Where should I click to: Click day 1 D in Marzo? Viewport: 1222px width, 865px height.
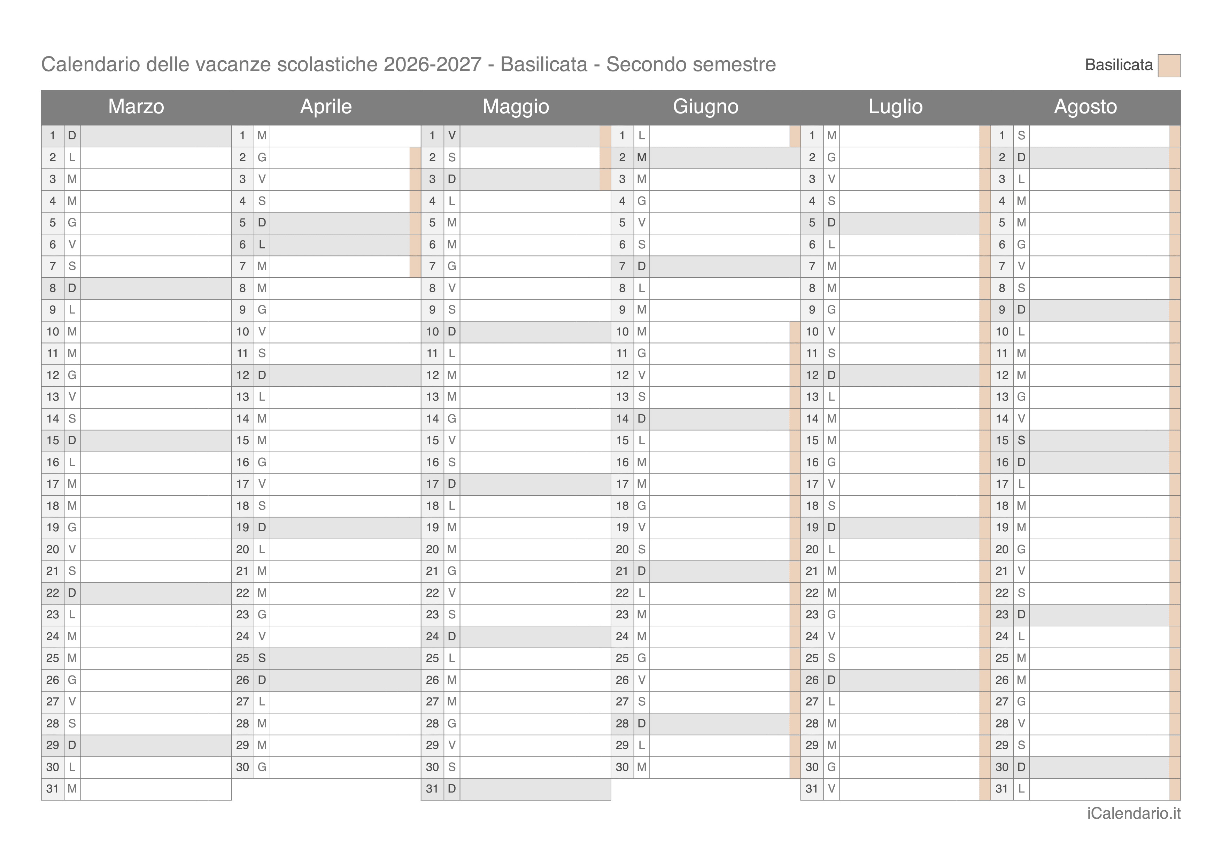coord(136,136)
